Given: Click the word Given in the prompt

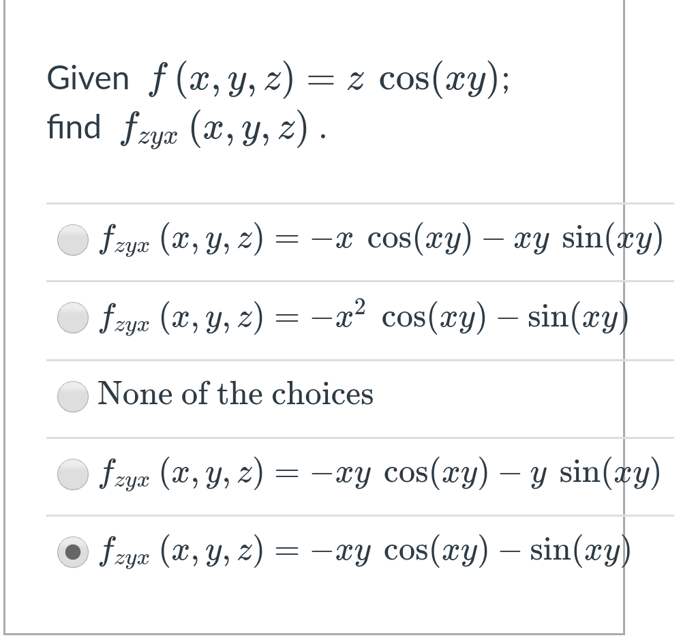Looking at the screenshot, I should pyautogui.click(x=87, y=77).
